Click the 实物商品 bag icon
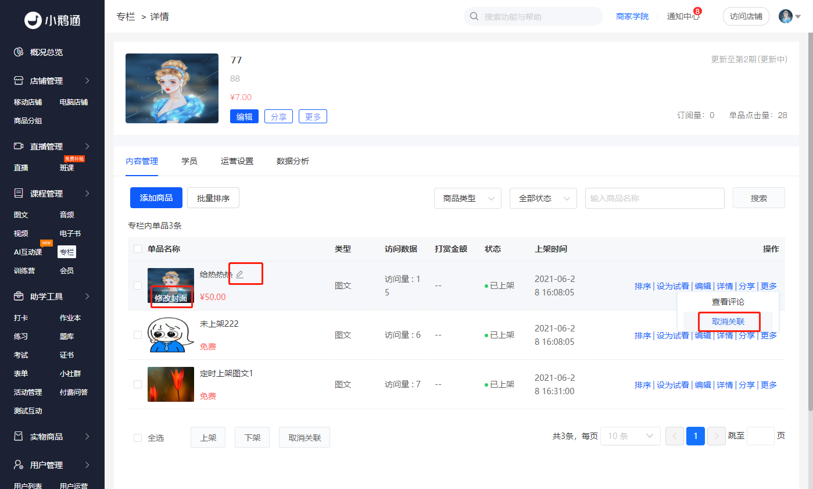The height and width of the screenshot is (489, 813). (19, 436)
